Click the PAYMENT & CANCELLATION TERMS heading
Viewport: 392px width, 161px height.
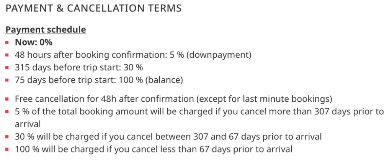pos(93,8)
